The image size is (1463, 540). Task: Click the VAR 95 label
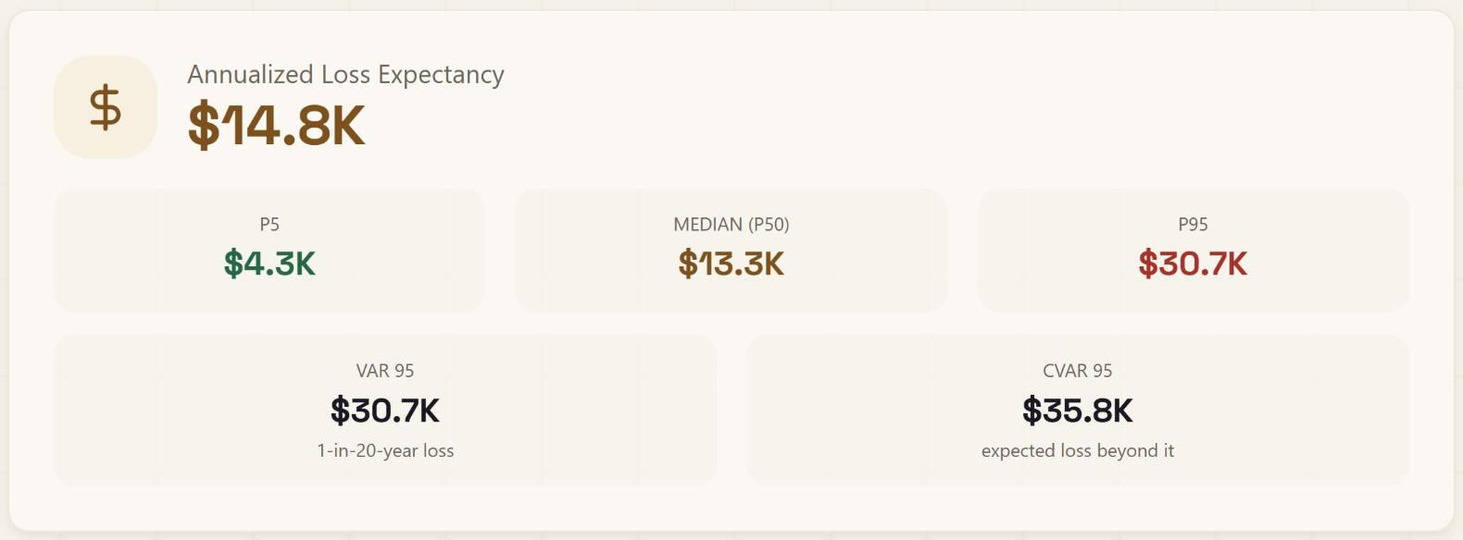point(385,371)
